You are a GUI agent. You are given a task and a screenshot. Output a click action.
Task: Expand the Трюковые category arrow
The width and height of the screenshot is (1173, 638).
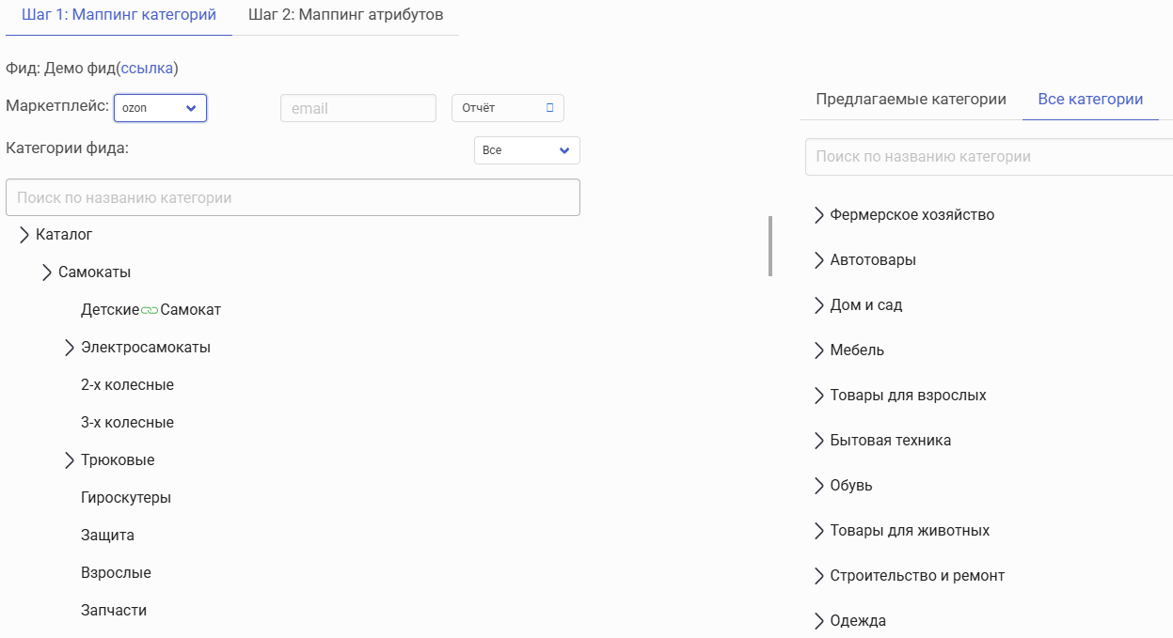pos(70,460)
